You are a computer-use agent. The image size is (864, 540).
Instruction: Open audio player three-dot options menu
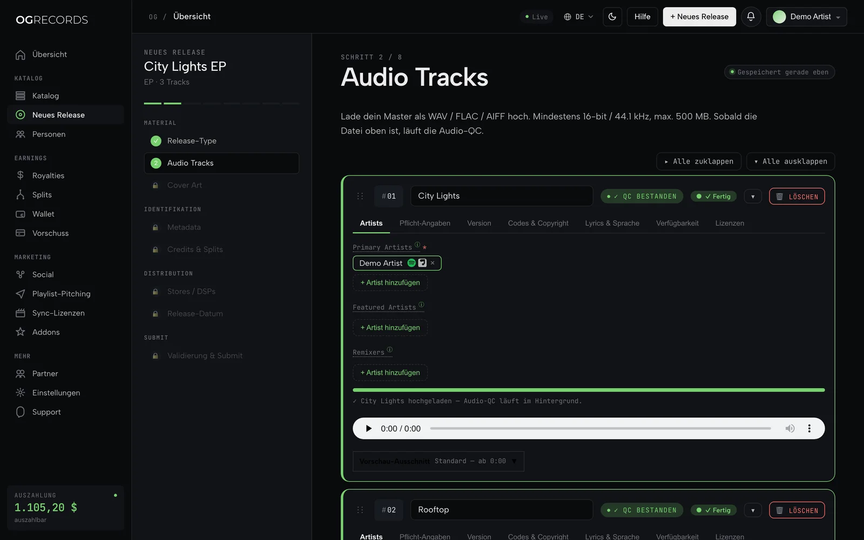click(x=809, y=428)
